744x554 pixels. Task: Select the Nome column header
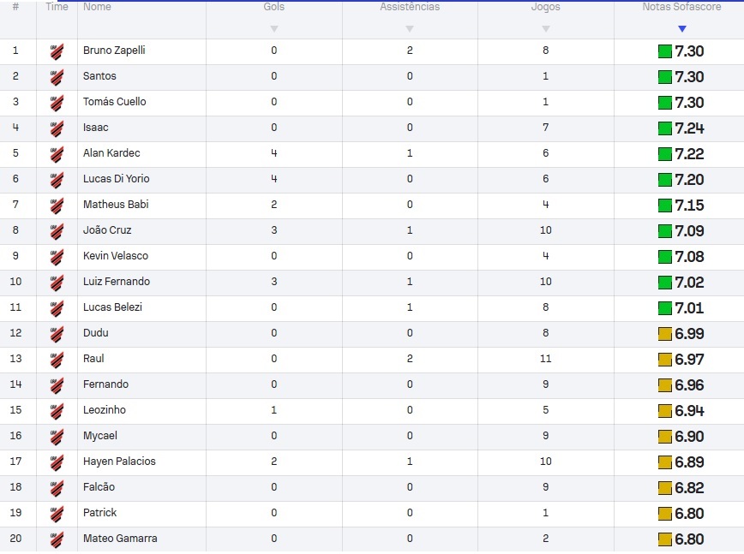[97, 7]
